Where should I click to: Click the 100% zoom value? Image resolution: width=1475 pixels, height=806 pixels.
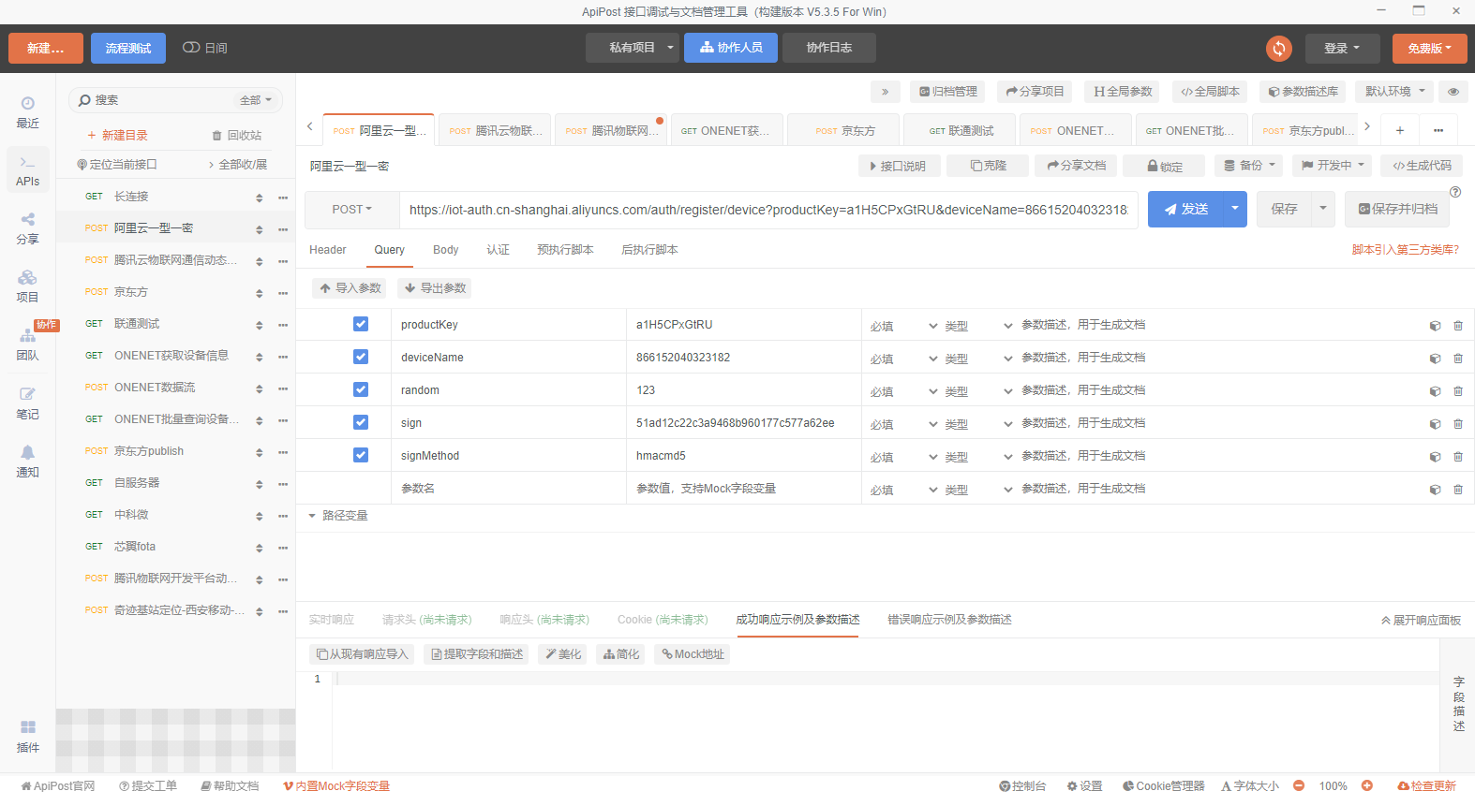point(1333,786)
